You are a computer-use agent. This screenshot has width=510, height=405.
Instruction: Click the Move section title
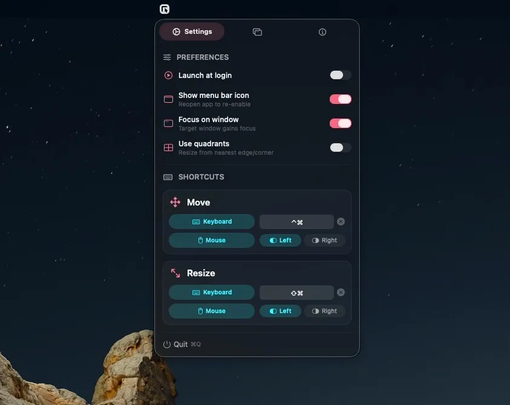tap(198, 202)
